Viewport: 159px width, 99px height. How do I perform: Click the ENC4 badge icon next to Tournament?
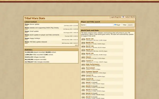coord(83,68)
